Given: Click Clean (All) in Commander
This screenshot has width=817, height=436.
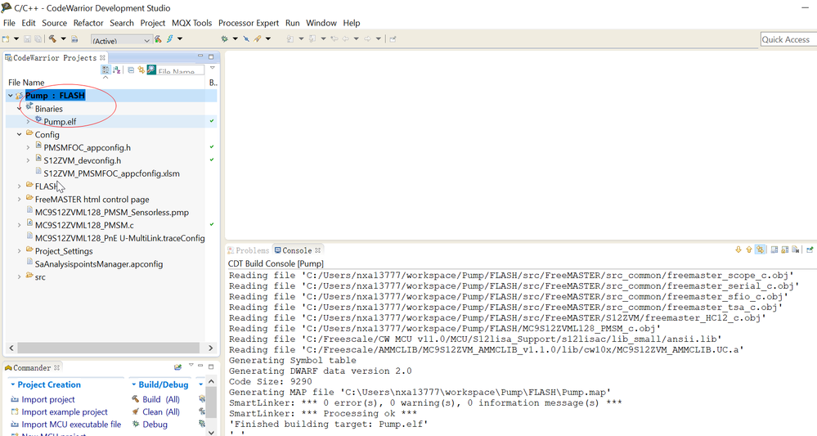Looking at the screenshot, I should 161,412.
